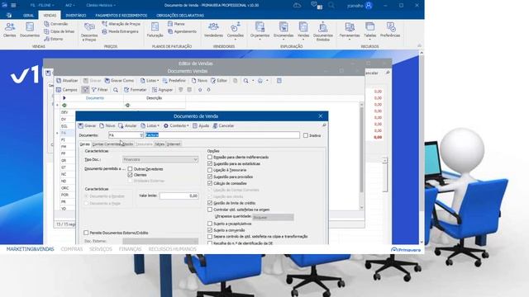The width and height of the screenshot is (529, 297).
Task: Switch to OBRIGAÇÕES DECLARATIVAS ribbon tab
Action: click(x=180, y=16)
